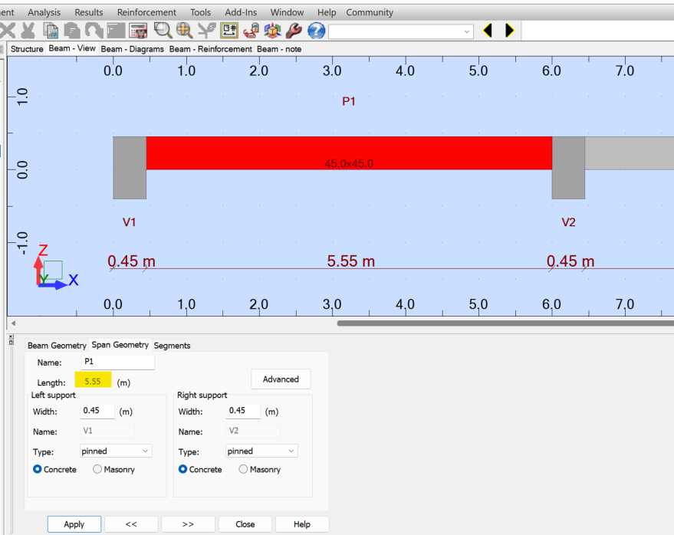674x535 pixels.
Task: Click the undo arrow toolbar icon
Action: click(94, 31)
